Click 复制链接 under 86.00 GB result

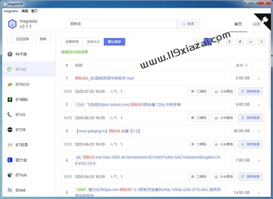[250, 144]
